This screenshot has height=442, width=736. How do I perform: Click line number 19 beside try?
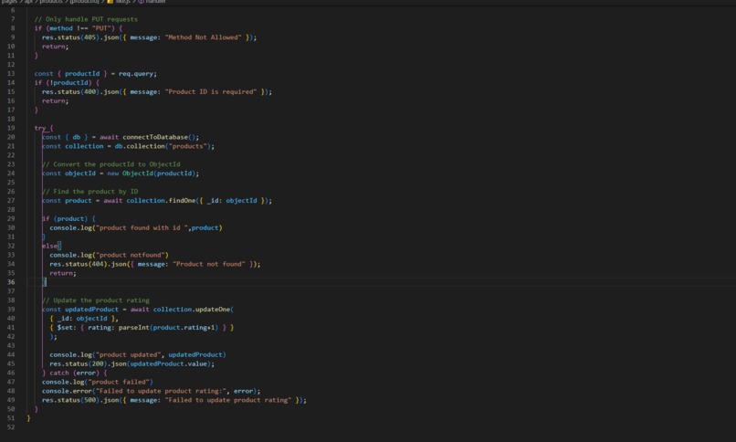click(x=11, y=128)
